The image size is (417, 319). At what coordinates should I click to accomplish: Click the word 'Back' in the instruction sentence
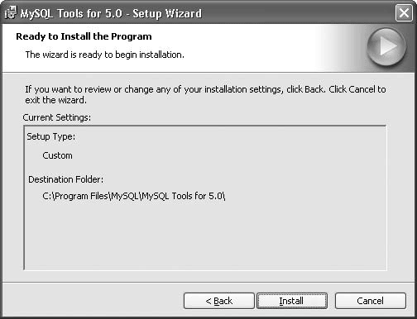[x=314, y=89]
